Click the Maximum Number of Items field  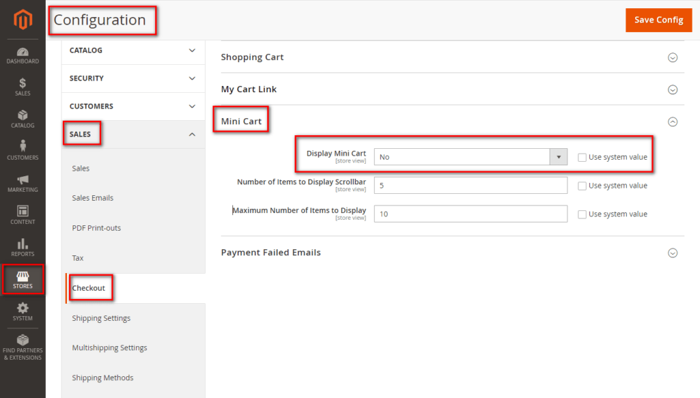[x=470, y=214]
